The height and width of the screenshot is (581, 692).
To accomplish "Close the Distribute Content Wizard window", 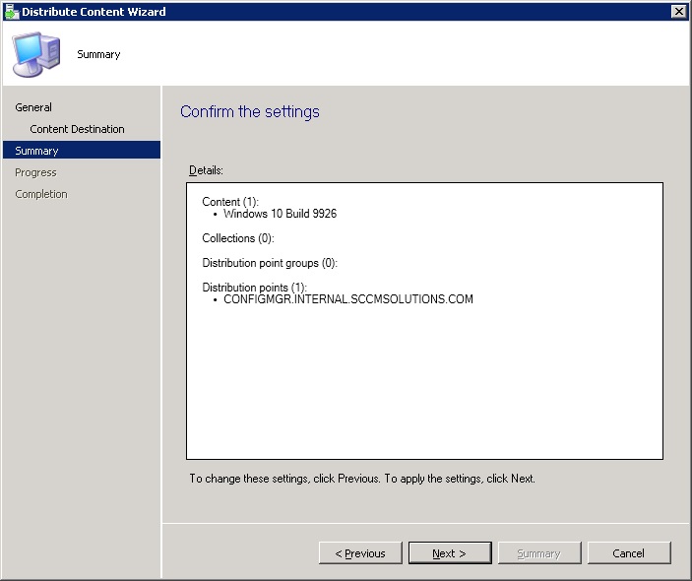I will pyautogui.click(x=678, y=11).
